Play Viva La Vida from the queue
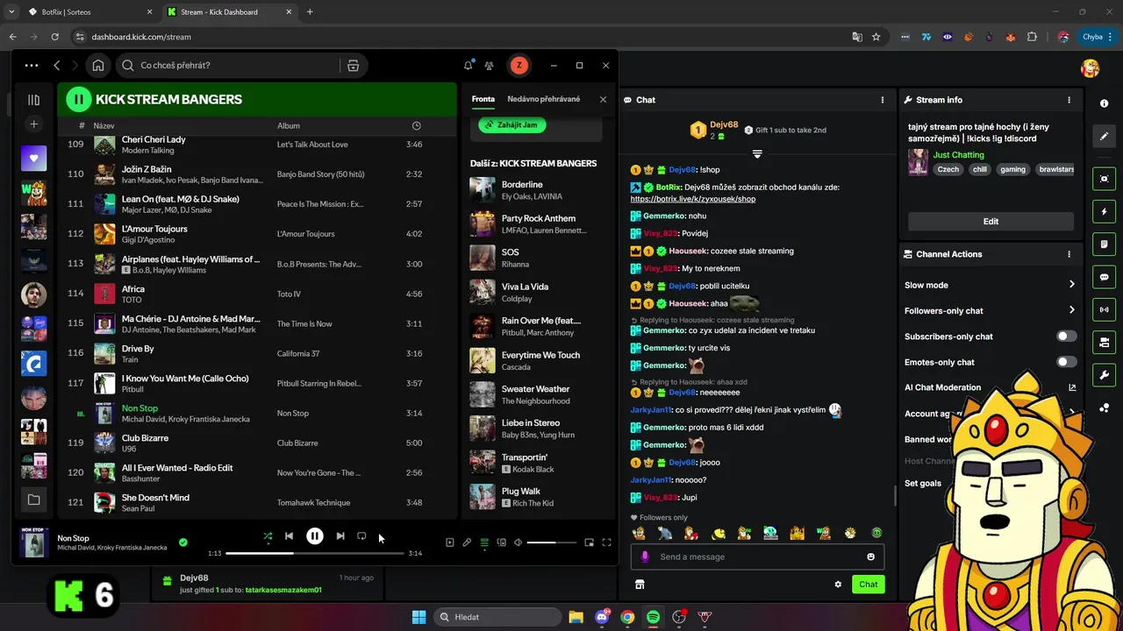 pyautogui.click(x=537, y=292)
